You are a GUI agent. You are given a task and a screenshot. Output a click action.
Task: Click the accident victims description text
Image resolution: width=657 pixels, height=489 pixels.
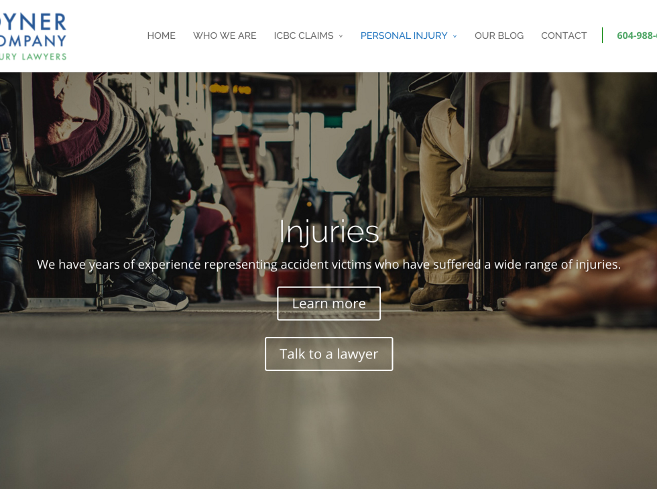tap(329, 265)
